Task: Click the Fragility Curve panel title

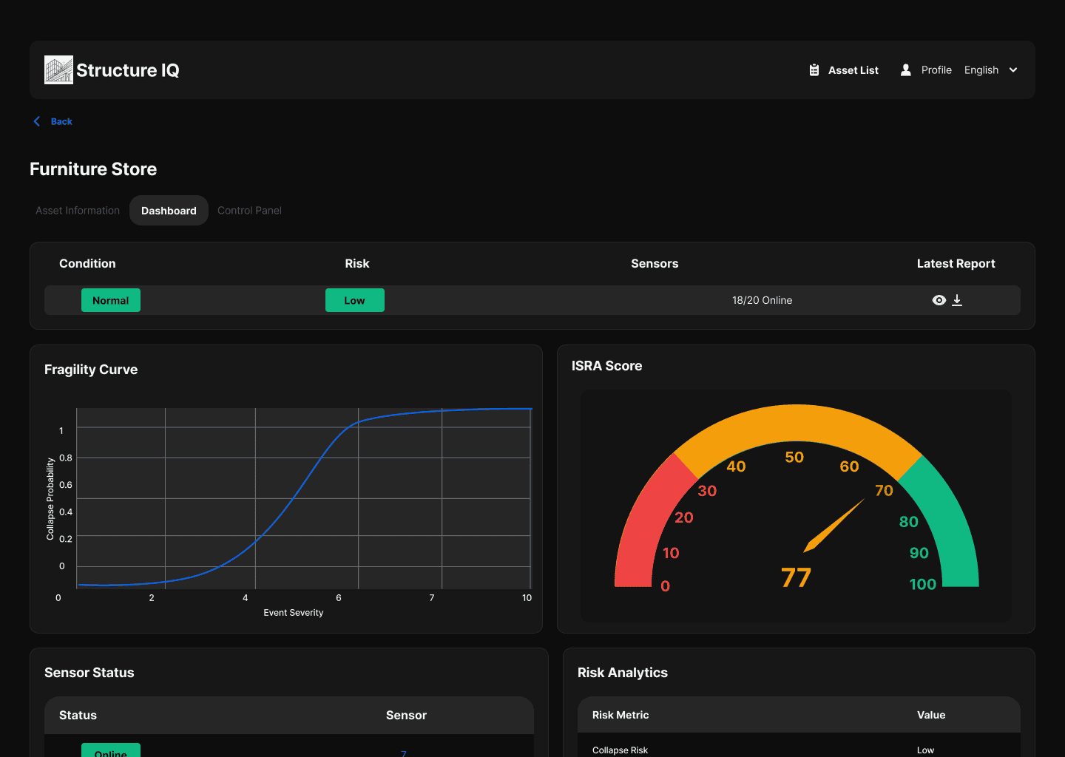Action: point(91,370)
